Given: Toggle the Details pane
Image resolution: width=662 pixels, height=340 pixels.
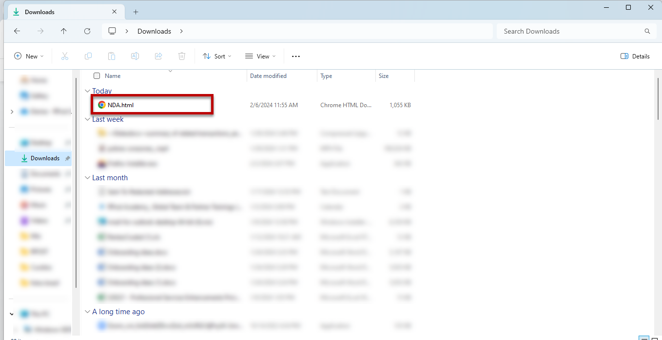Looking at the screenshot, I should pos(635,56).
